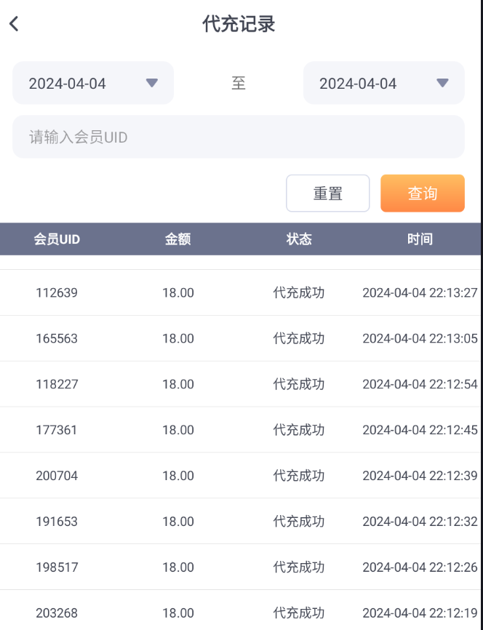Click the 会员UID column header
Screen dimensions: 483x630
57,239
